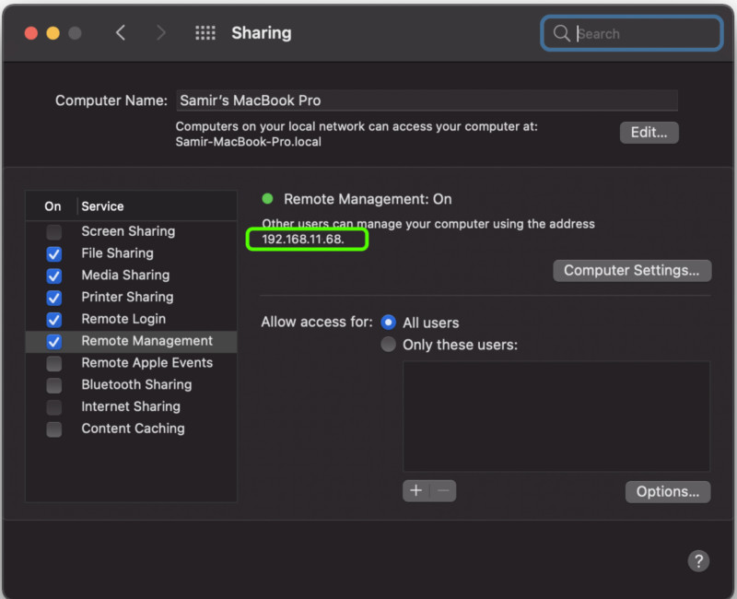Remove a user with the minus button
The image size is (737, 599).
pyautogui.click(x=443, y=491)
